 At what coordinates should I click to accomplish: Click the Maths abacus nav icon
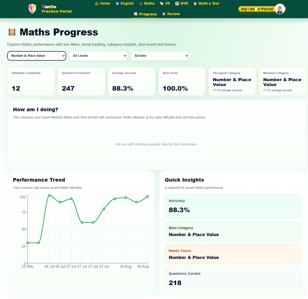click(x=141, y=4)
